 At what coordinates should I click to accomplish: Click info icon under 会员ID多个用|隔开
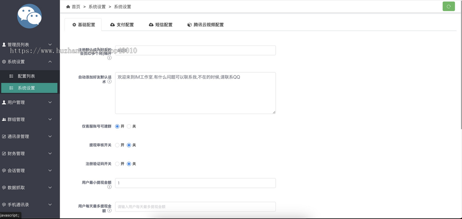(109, 58)
